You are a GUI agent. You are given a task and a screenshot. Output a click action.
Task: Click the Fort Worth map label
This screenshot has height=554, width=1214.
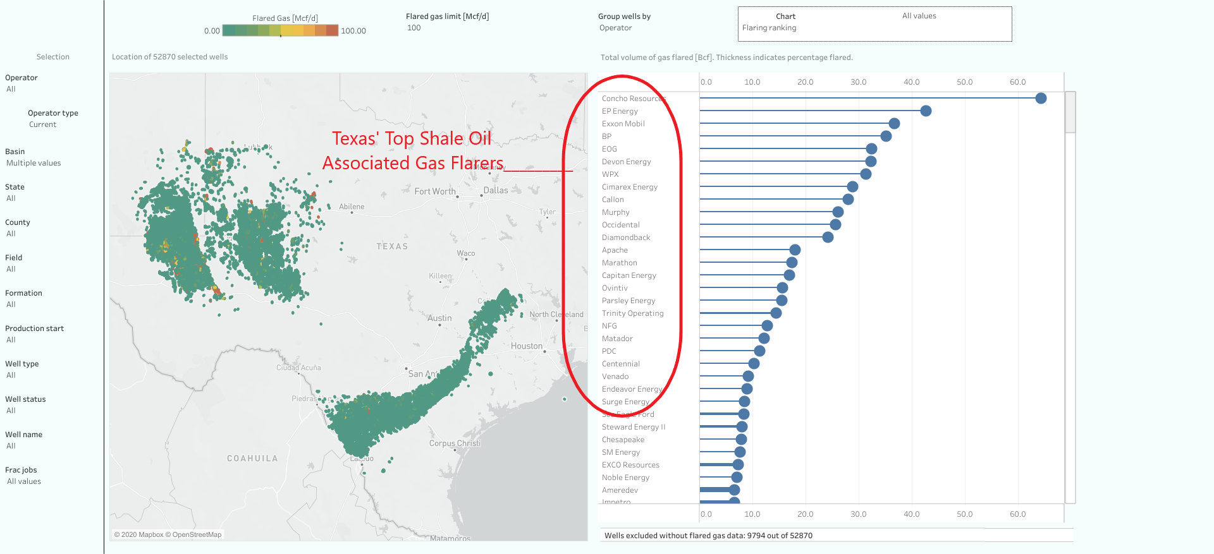click(x=435, y=191)
